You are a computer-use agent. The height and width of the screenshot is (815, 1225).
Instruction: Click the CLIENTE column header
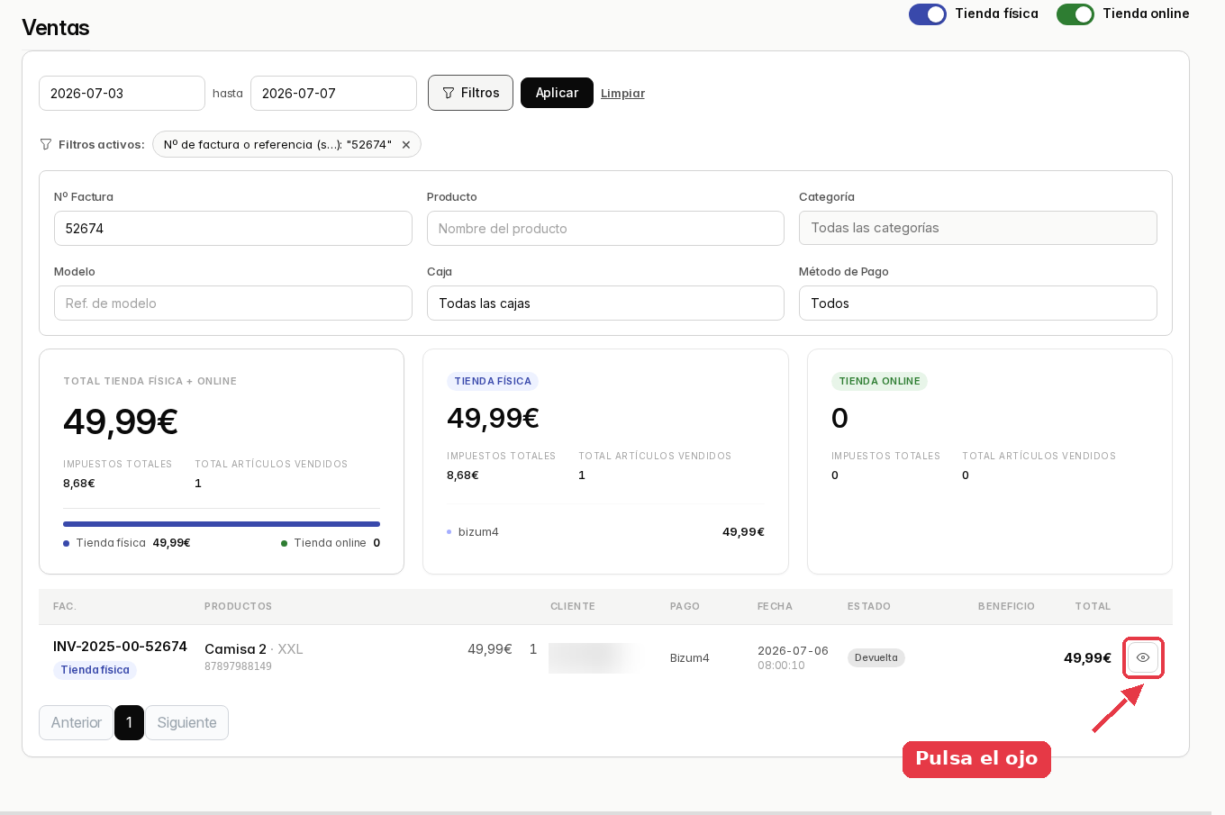point(573,607)
